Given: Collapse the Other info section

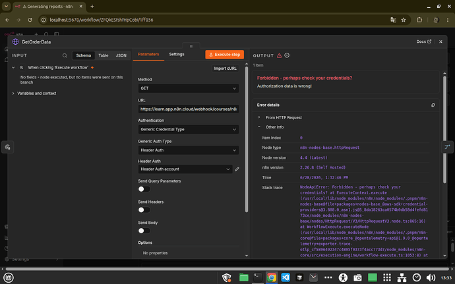Looking at the screenshot, I should [259, 127].
